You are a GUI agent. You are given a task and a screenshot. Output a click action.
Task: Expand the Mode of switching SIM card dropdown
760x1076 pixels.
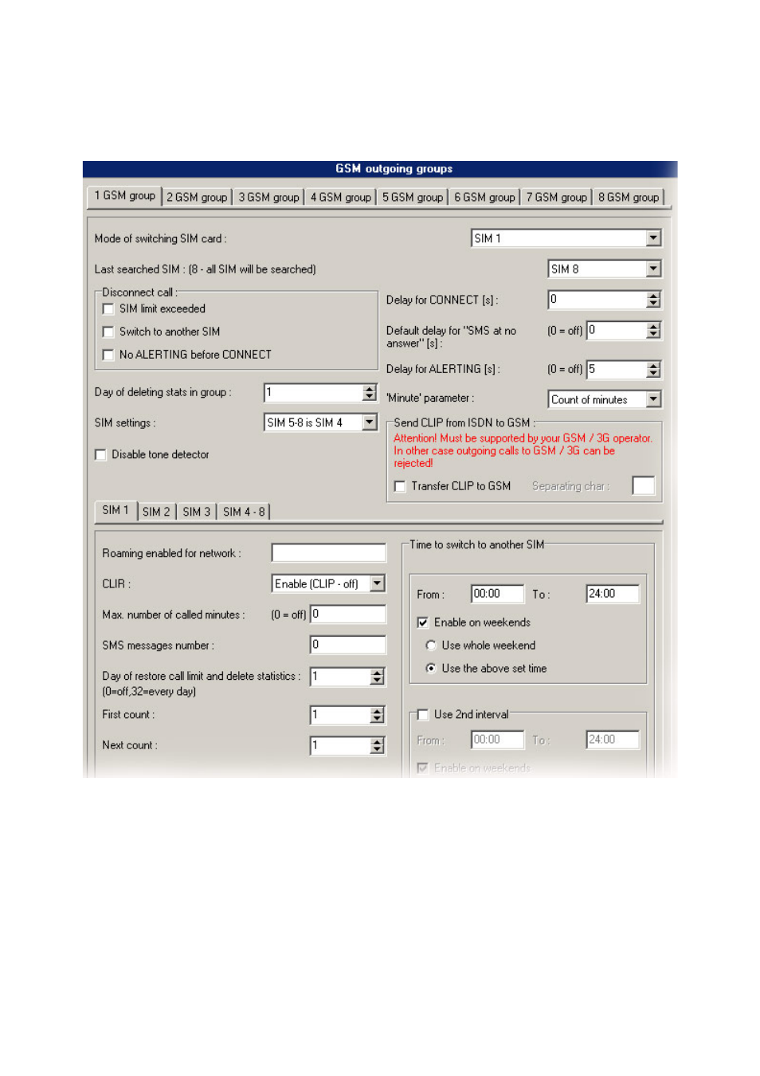(653, 238)
